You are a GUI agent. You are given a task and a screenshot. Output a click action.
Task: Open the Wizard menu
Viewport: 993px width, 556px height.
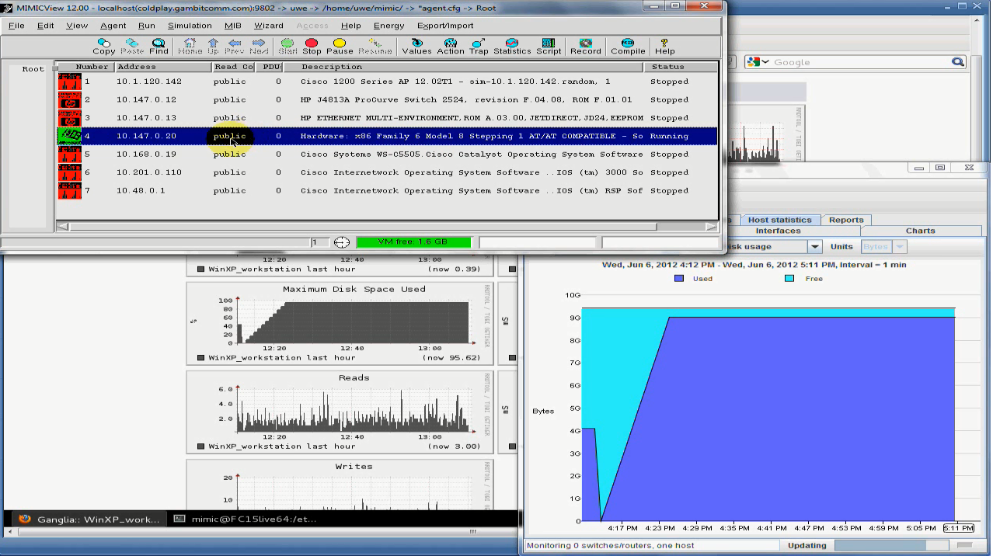pos(269,26)
